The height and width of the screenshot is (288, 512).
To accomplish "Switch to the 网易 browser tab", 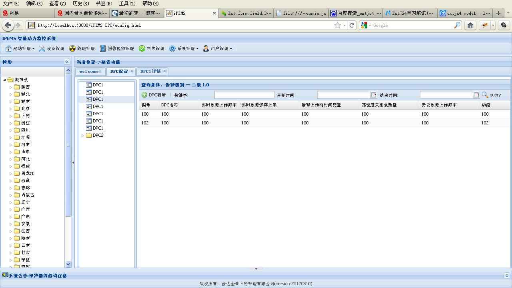I will tap(27, 13).
